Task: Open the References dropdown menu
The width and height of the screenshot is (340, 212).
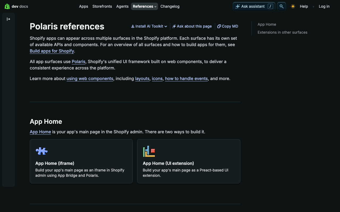Action: pyautogui.click(x=144, y=6)
